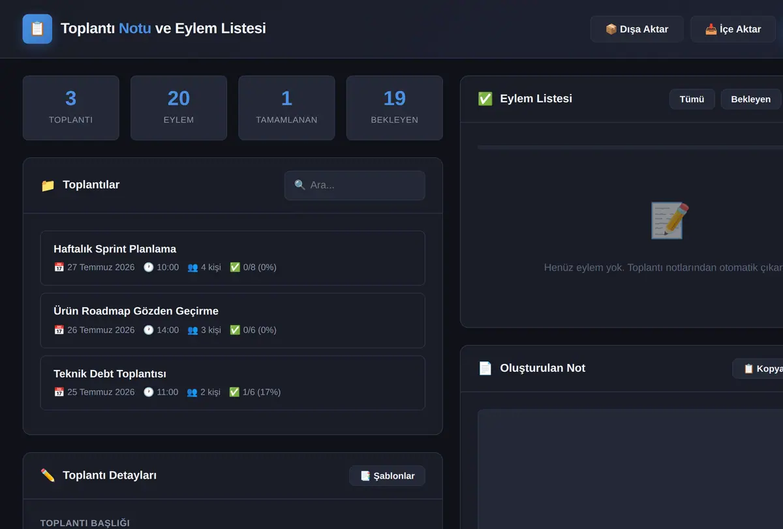The height and width of the screenshot is (529, 783).
Task: Click people icon next to 2 kişi
Action: pos(192,392)
